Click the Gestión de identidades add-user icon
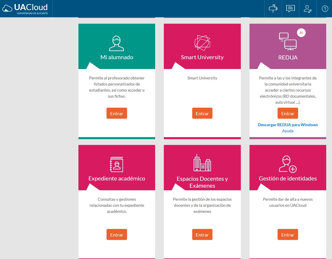This screenshot has height=259, width=332. click(x=287, y=164)
